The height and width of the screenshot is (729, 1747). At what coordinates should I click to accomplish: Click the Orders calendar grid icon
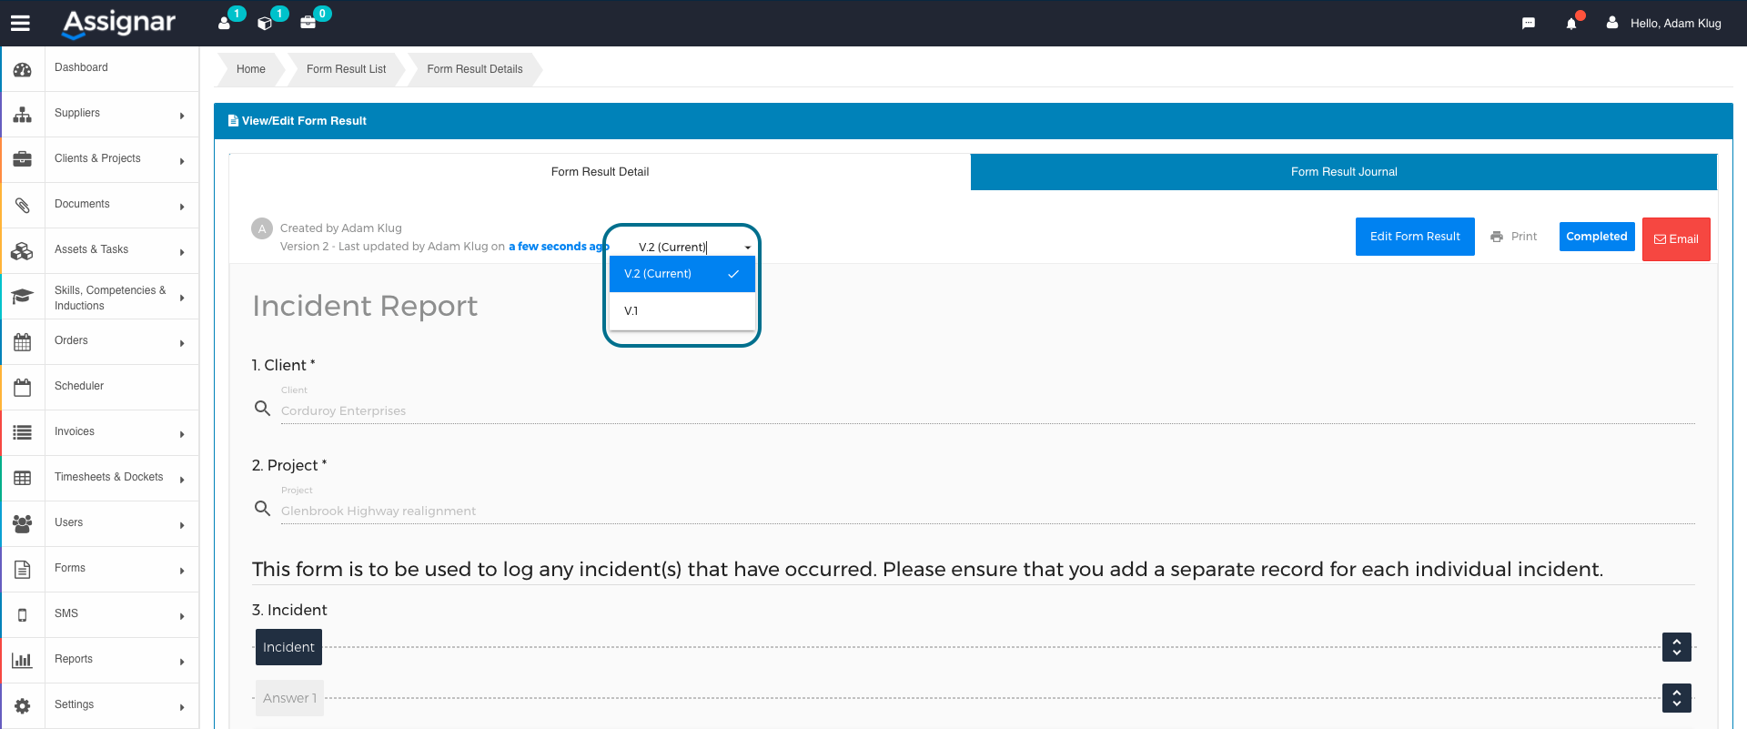(23, 342)
